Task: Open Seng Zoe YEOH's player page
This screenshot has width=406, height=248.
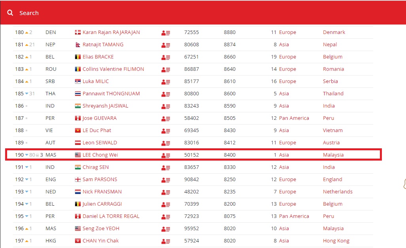Action: 101,229
